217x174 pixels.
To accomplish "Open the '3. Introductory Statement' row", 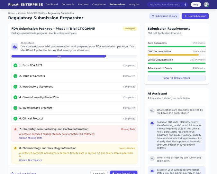I will point(74,87).
